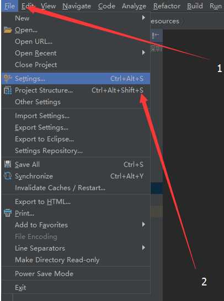Expand the Line Separators submenu arrow
Viewport: 224px width, 301px height.
point(143,248)
